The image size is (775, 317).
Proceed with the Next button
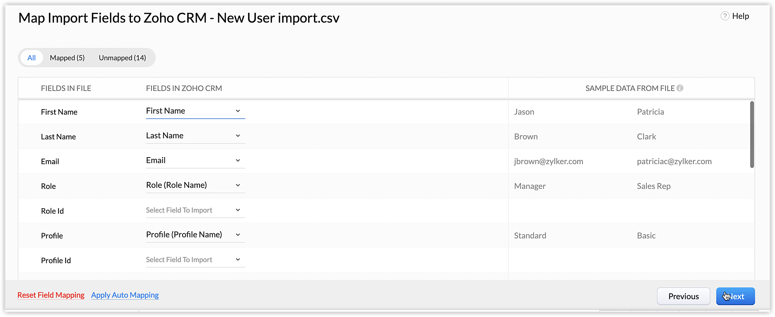[735, 296]
